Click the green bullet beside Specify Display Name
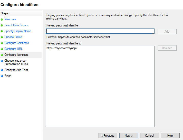Image resolution: width=183 pixels, height=140 pixels. [x=2, y=31]
